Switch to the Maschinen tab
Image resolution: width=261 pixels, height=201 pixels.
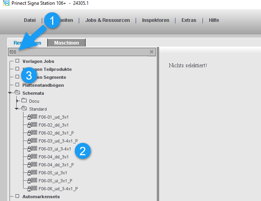66,43
